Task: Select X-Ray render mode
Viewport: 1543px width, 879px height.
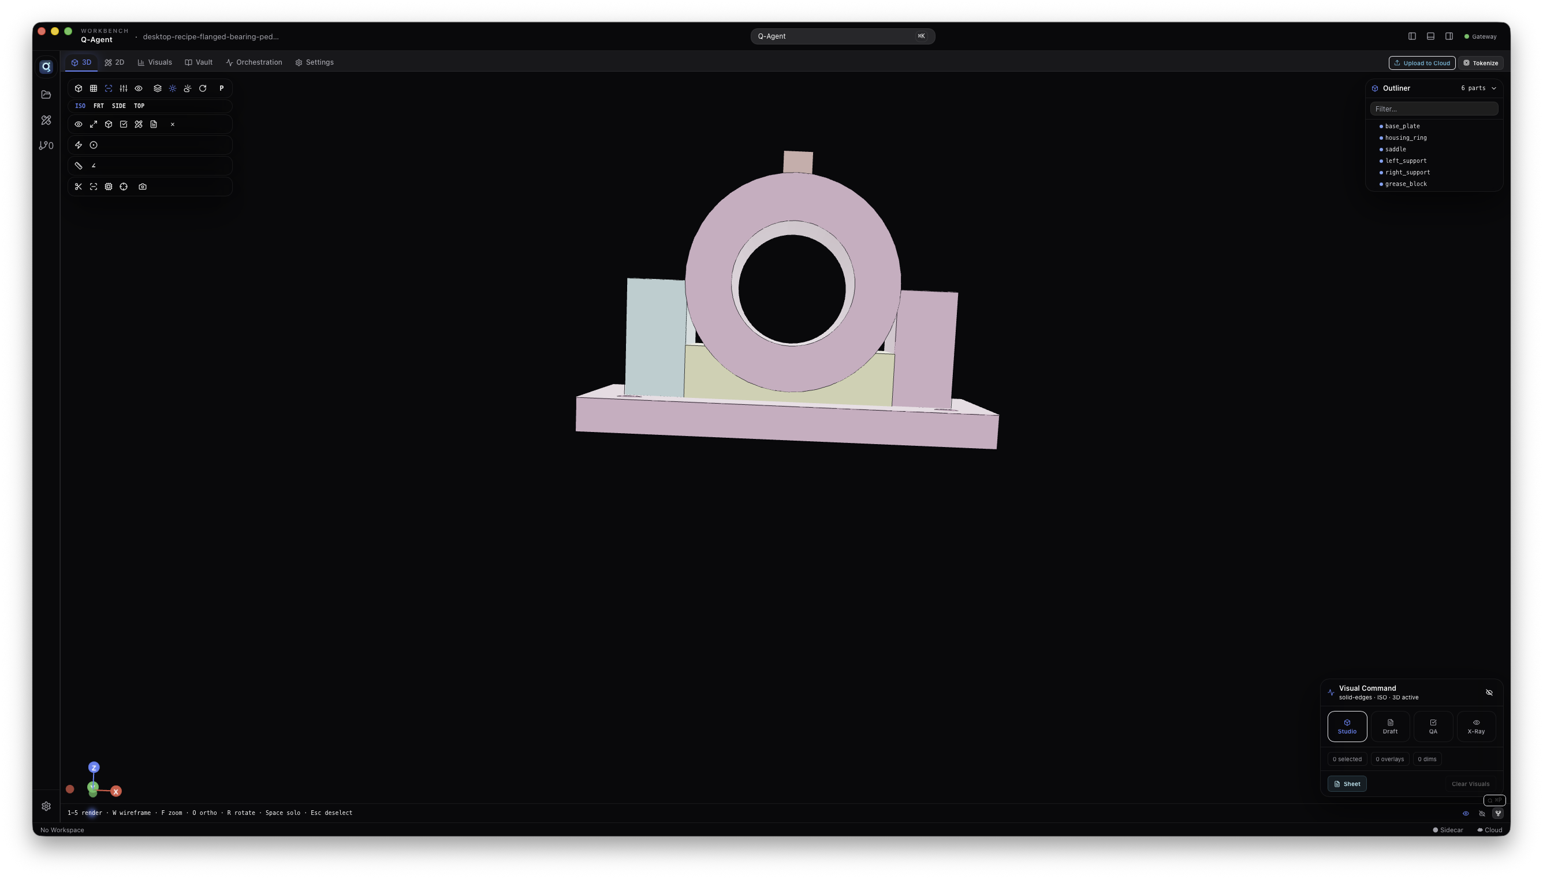Action: [1475, 727]
